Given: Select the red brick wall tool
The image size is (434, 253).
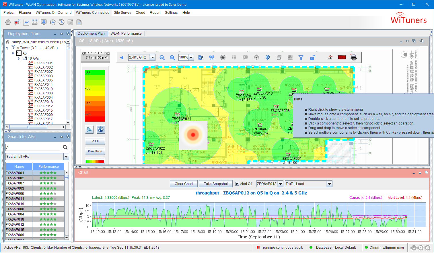Looking at the screenshot, I should [x=342, y=57].
